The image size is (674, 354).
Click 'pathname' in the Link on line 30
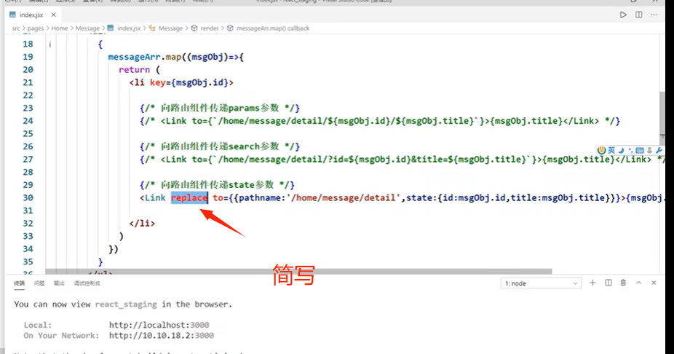(260, 198)
